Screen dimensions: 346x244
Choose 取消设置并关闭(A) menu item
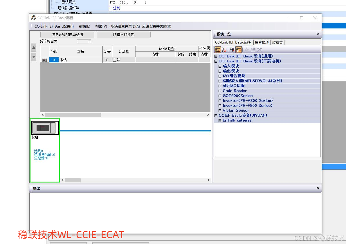pyautogui.click(x=125, y=26)
